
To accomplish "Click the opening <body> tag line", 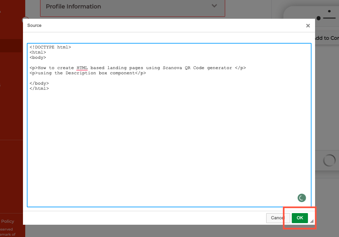I will [x=38, y=57].
